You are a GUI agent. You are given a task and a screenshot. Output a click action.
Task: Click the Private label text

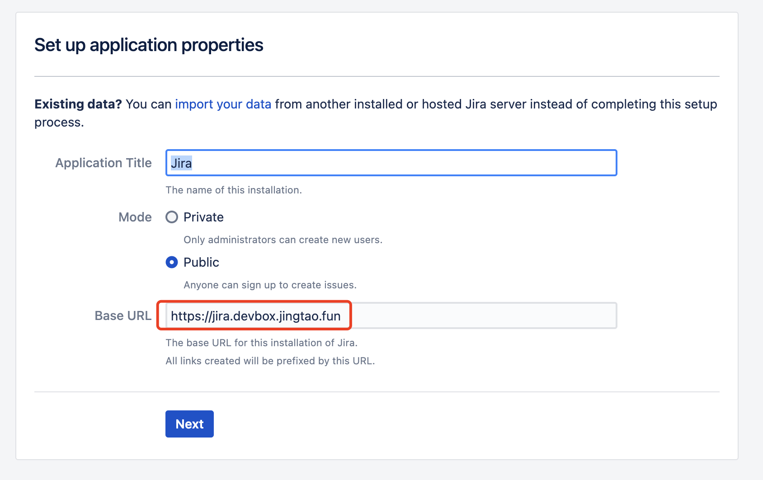[203, 217]
